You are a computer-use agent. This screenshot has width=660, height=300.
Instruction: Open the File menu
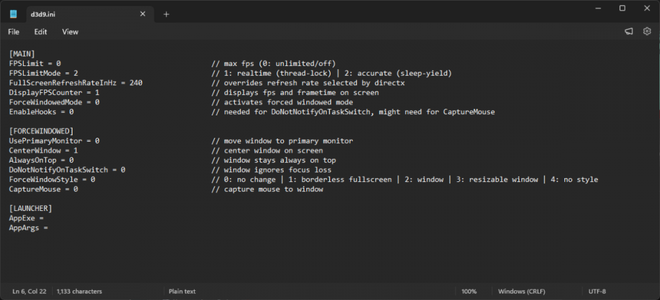coord(13,32)
